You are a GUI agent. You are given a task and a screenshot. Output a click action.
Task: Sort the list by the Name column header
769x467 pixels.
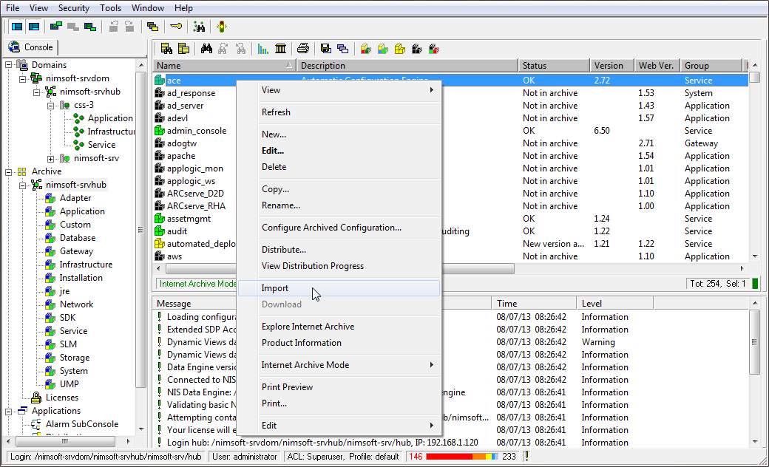tap(225, 66)
